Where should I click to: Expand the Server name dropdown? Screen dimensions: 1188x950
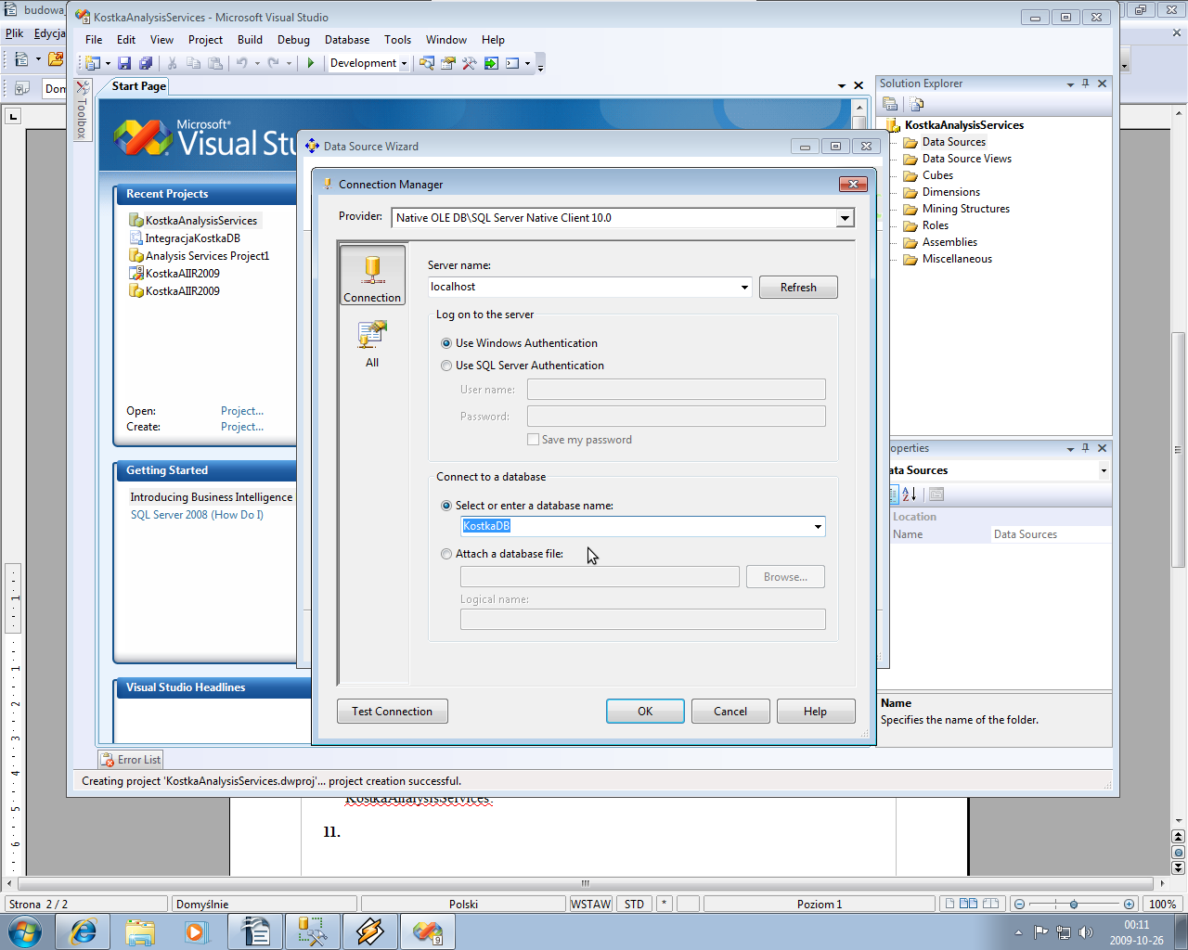click(744, 288)
